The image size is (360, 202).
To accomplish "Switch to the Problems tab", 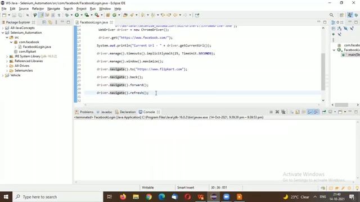I will 84,112.
